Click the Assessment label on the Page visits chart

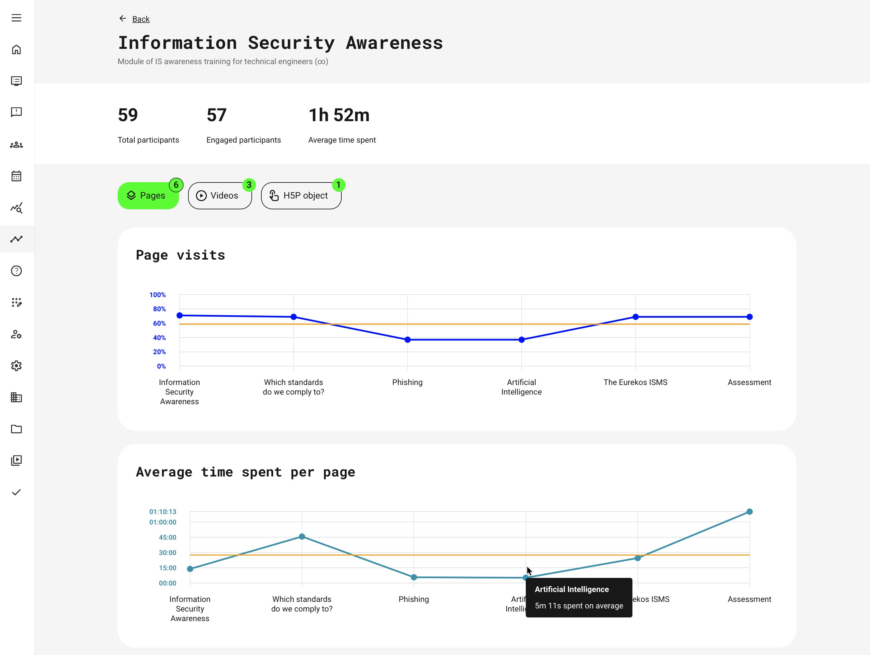coord(749,382)
